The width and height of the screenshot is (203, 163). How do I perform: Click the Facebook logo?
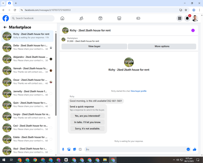[6, 18]
